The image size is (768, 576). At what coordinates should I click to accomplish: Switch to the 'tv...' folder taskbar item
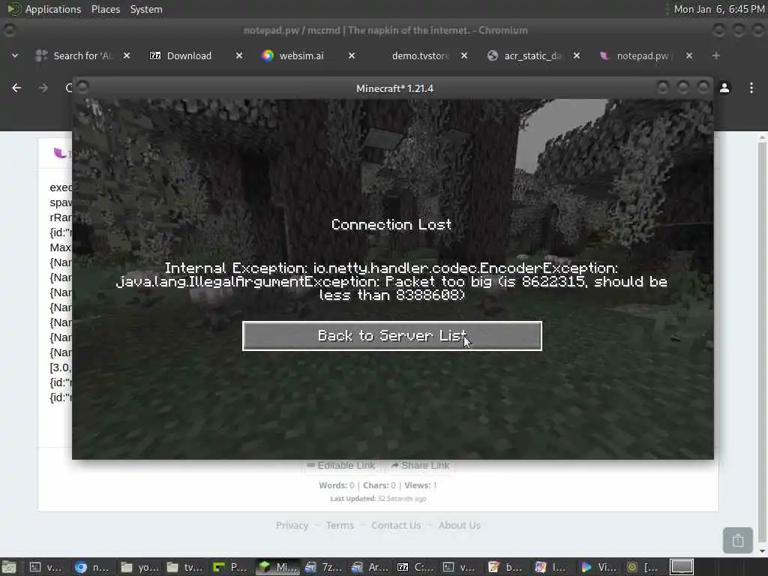click(x=184, y=567)
